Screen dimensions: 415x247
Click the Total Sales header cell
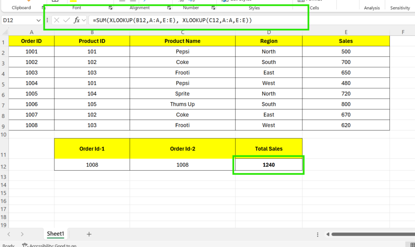(269, 148)
